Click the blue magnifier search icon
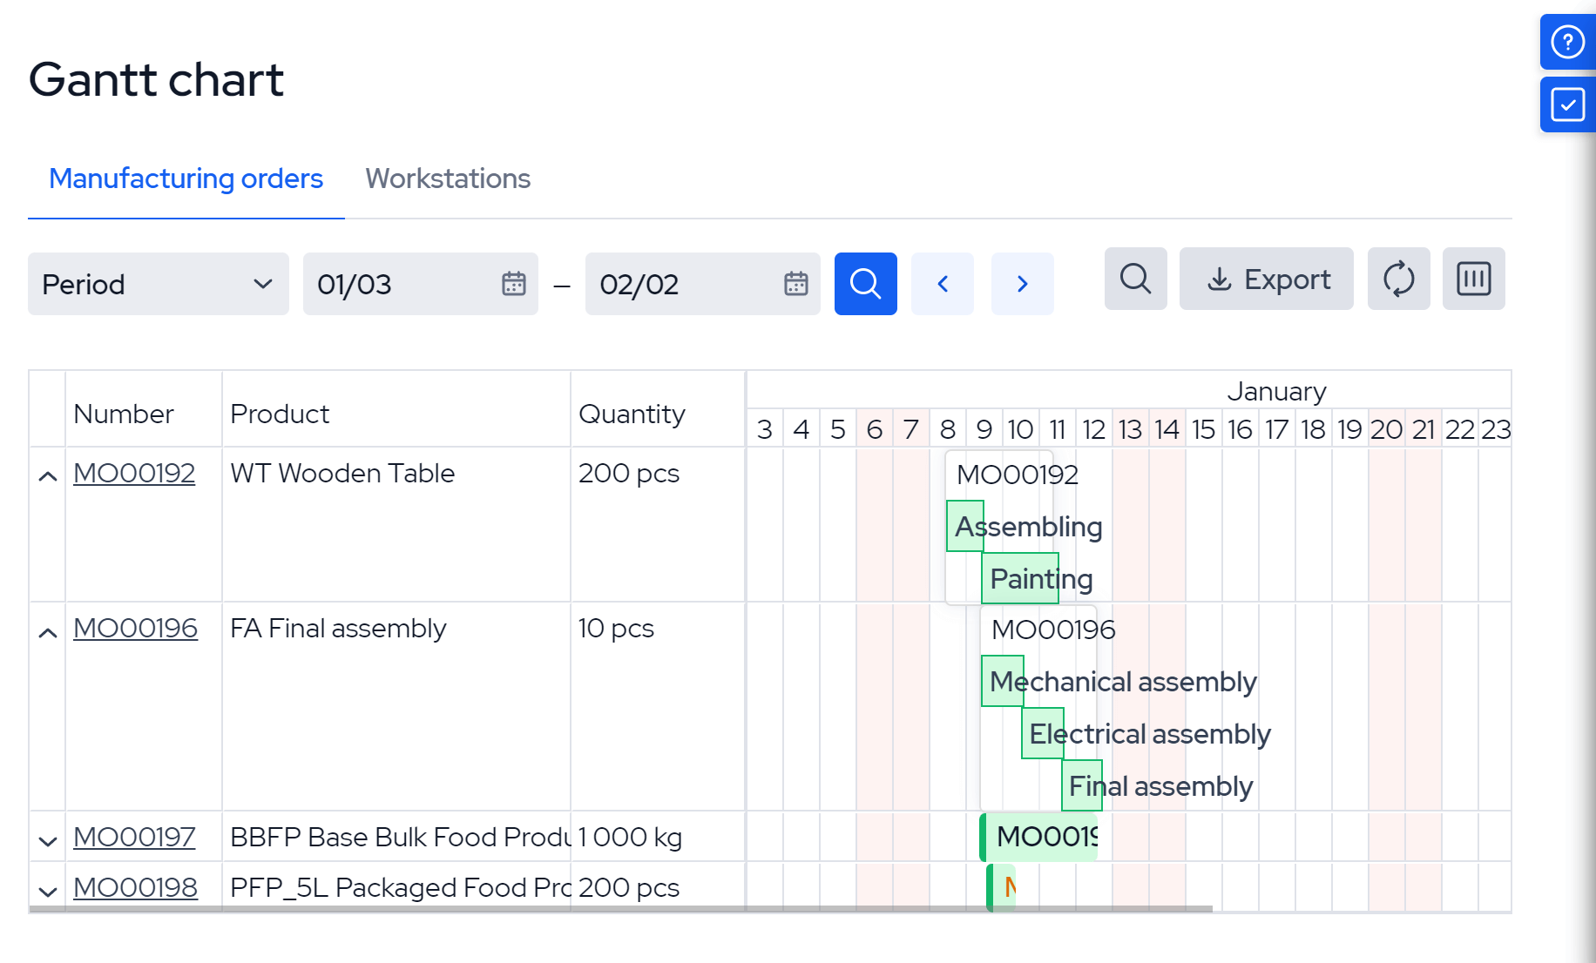Image resolution: width=1596 pixels, height=963 pixels. (864, 284)
